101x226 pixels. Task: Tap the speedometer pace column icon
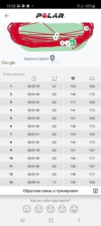(92, 79)
